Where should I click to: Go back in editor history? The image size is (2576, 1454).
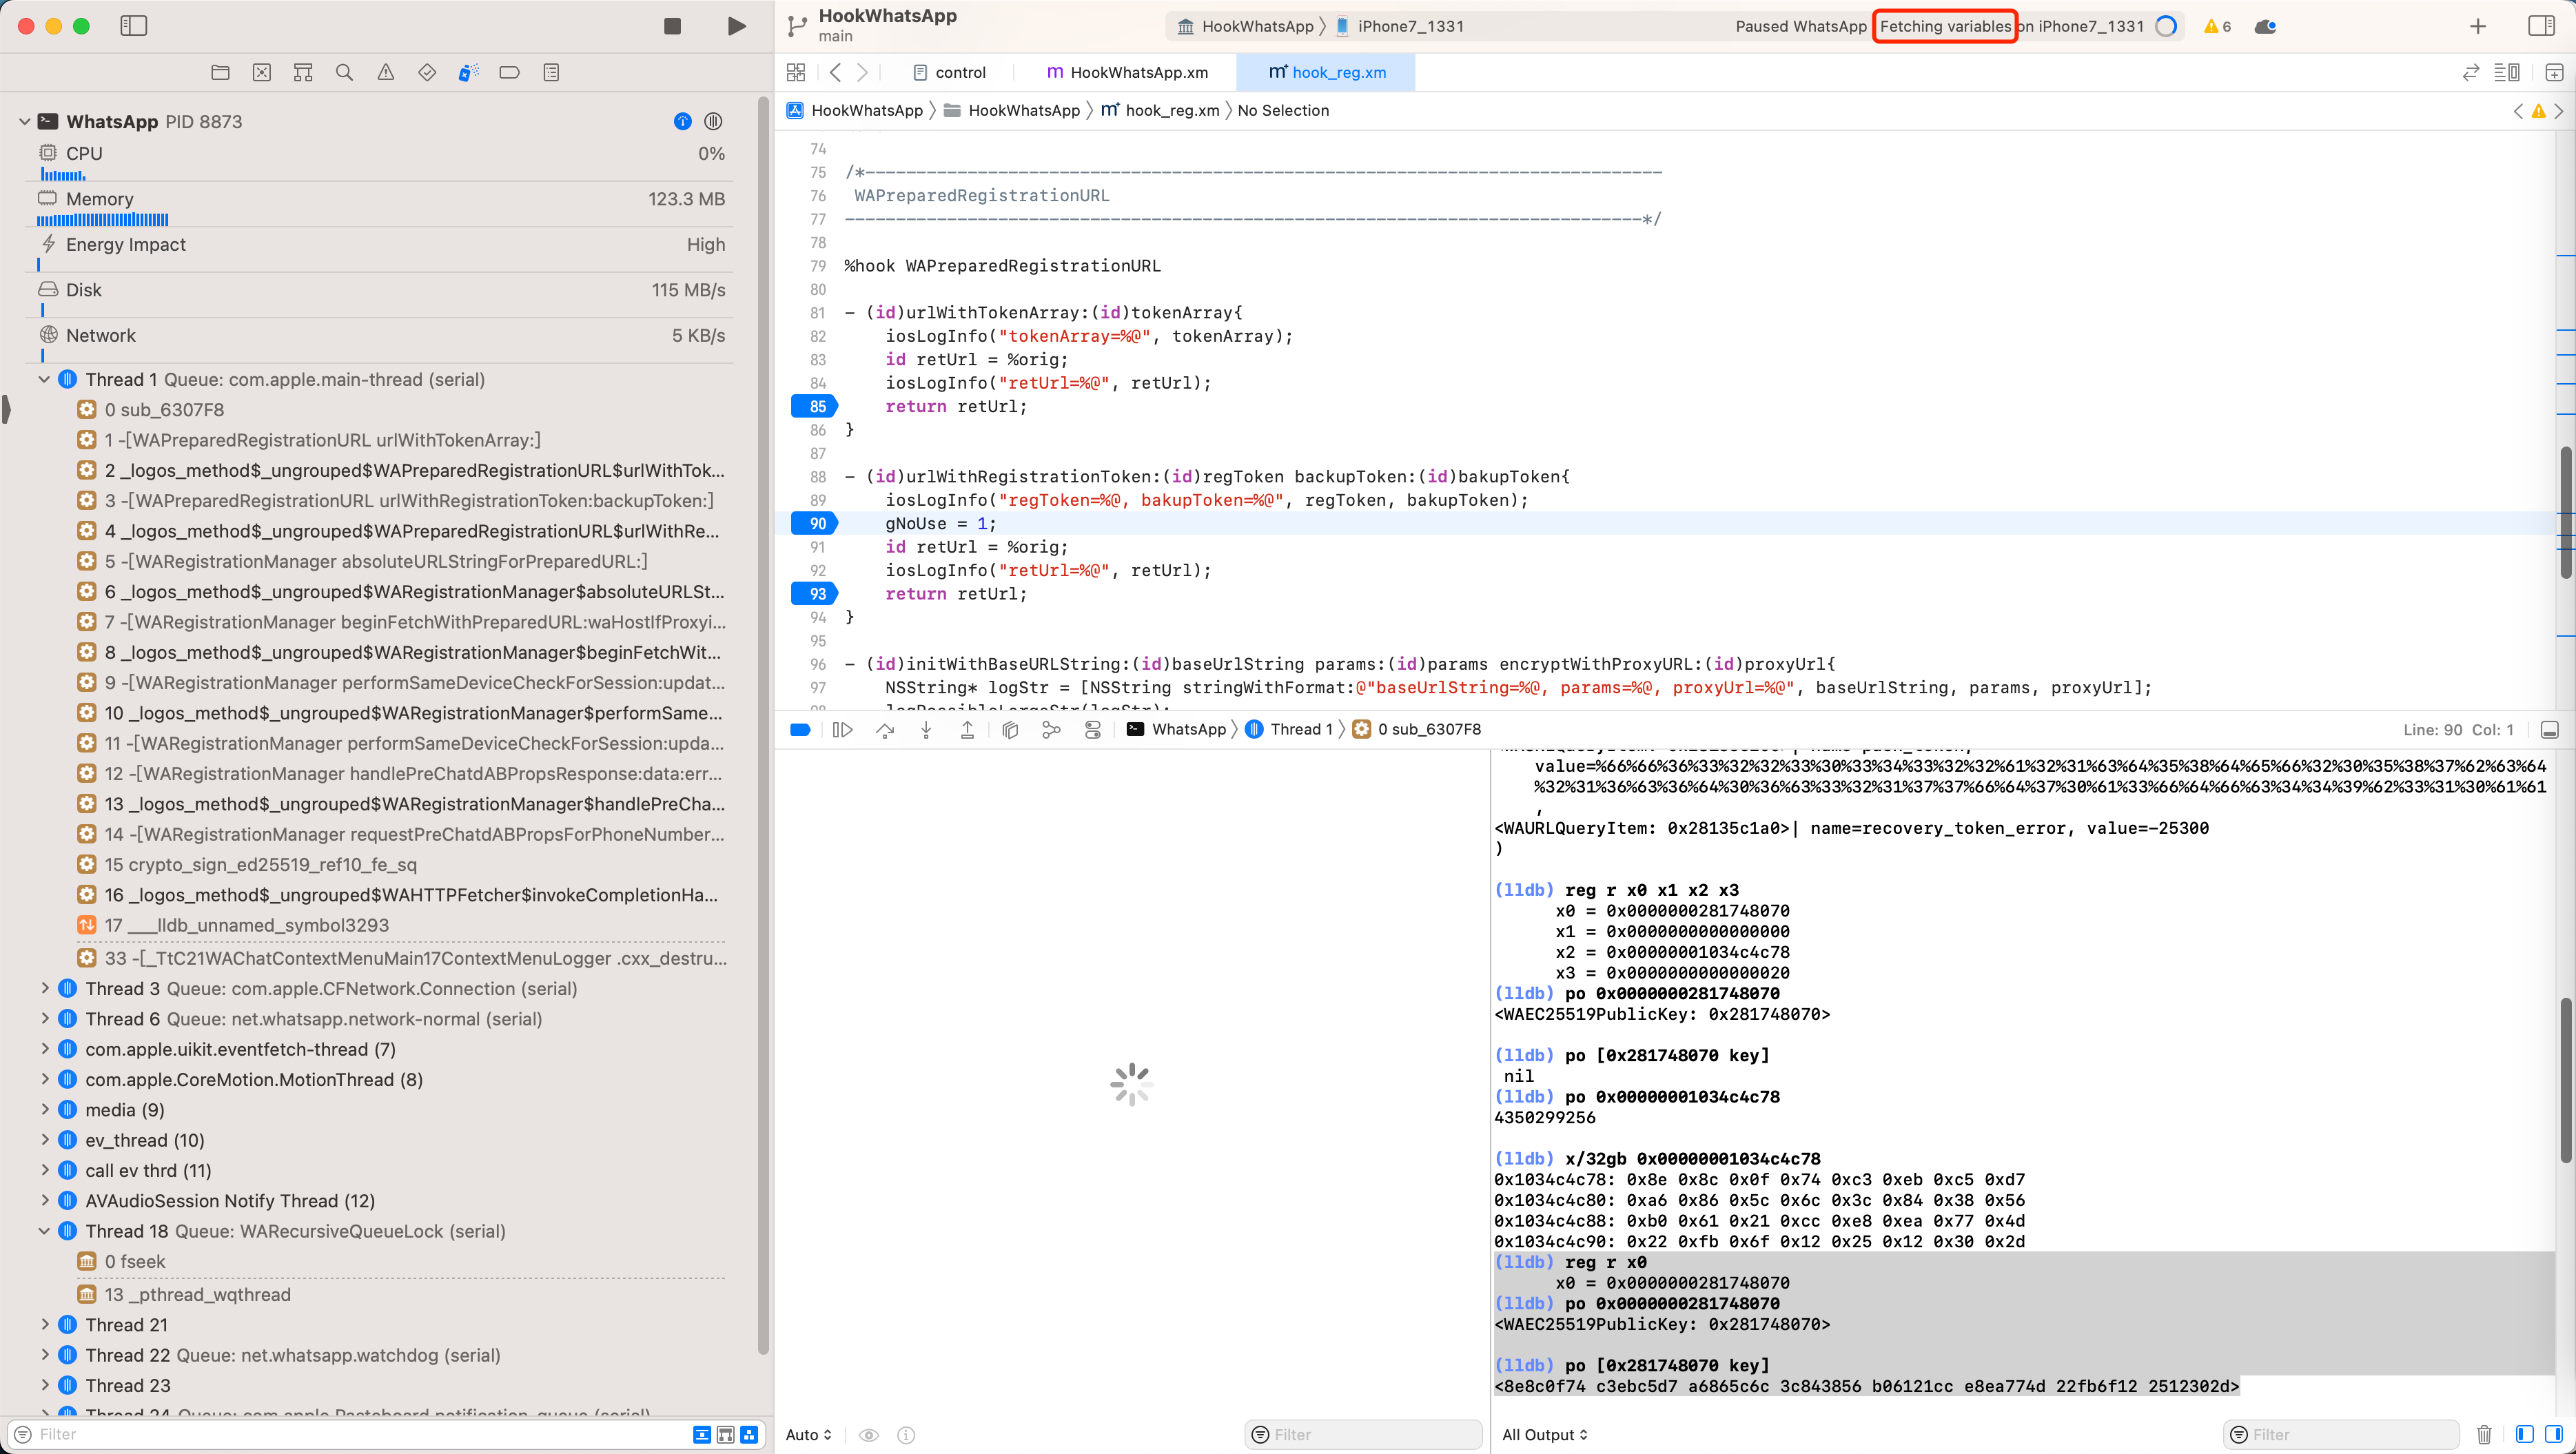836,72
